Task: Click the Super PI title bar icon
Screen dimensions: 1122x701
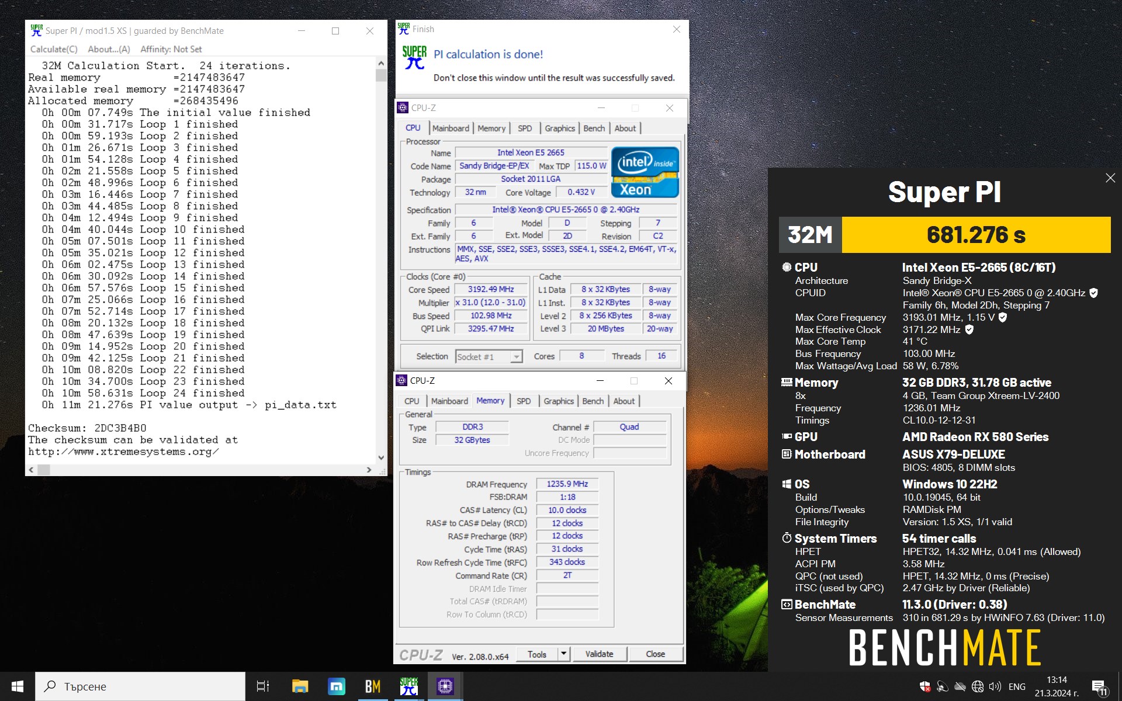Action: [x=36, y=30]
